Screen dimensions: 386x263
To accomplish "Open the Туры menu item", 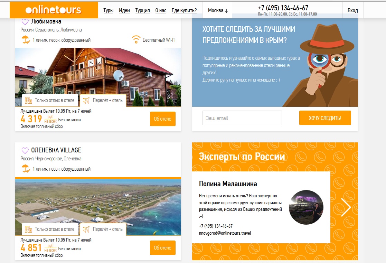I will pos(108,10).
